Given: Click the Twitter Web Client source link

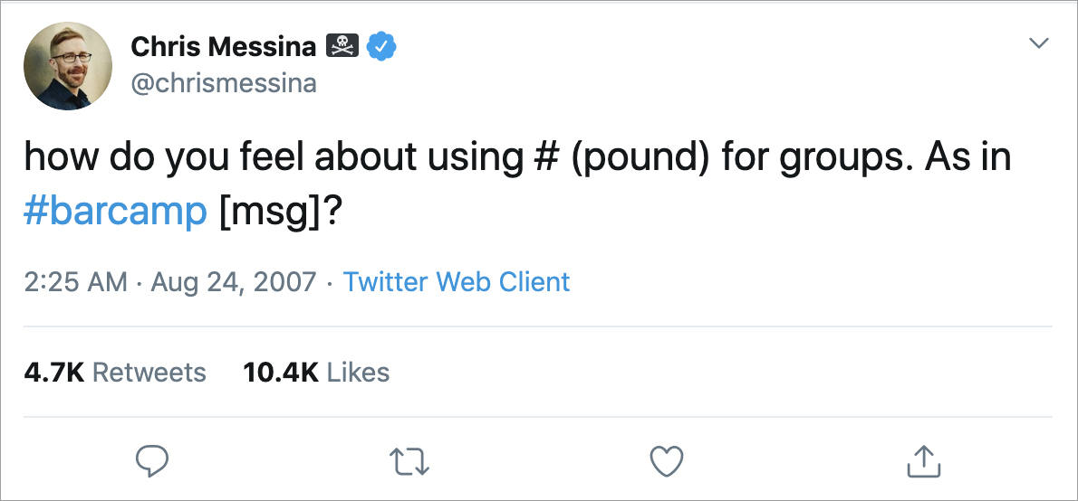Looking at the screenshot, I should pos(457,281).
